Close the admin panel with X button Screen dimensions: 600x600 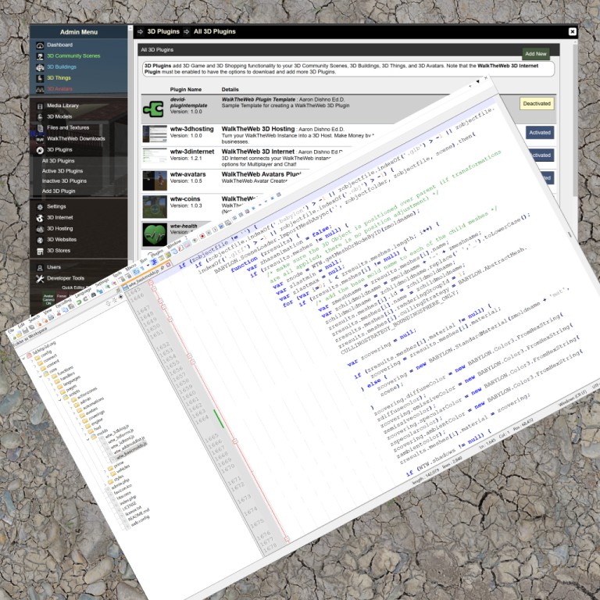[572, 32]
